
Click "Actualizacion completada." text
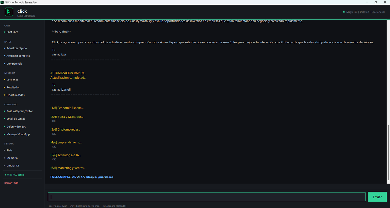click(x=68, y=78)
